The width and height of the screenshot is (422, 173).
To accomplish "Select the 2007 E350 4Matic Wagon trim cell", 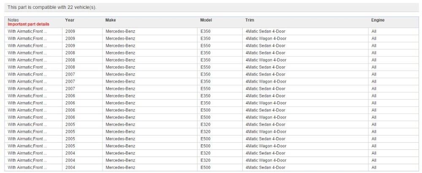I will pos(266,81).
